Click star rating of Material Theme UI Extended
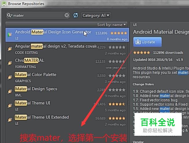The height and width of the screenshot is (143, 189). (x=117, y=118)
